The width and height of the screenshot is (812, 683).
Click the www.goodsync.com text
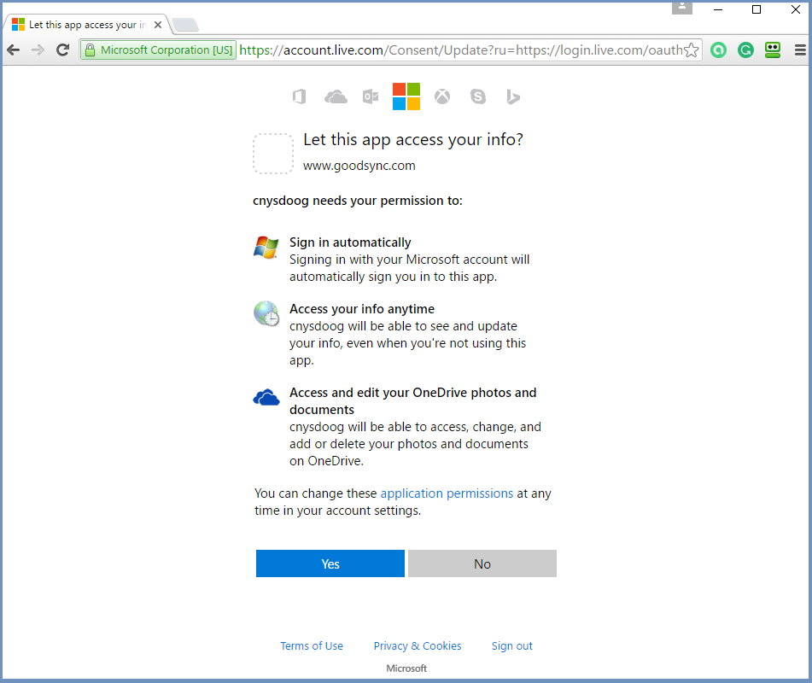click(359, 166)
